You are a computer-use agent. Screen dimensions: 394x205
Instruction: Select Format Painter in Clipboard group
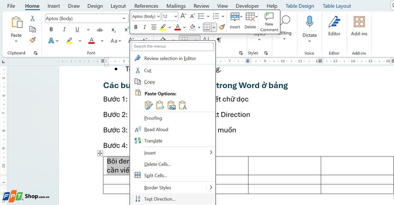click(x=33, y=40)
